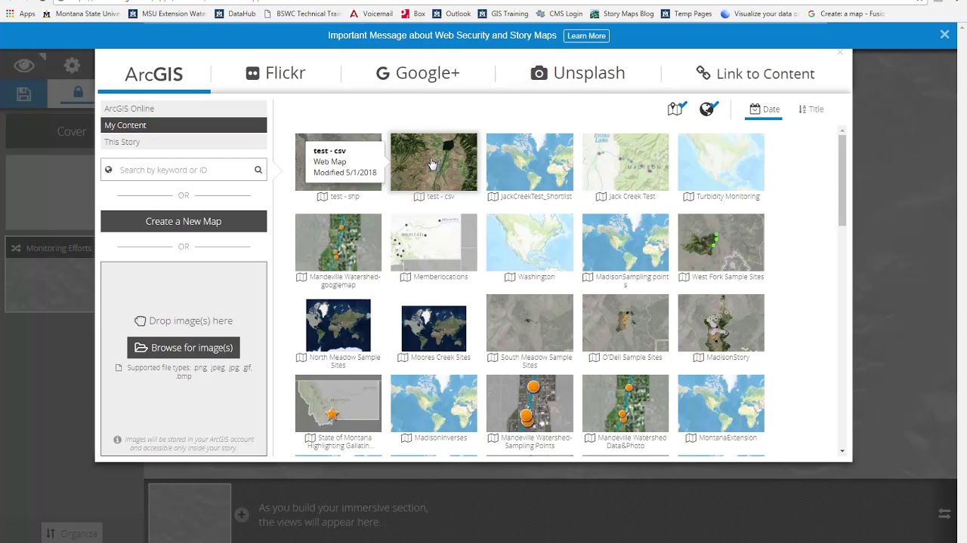Select My Content source
Viewport: 967px width, 543px height.
(184, 125)
